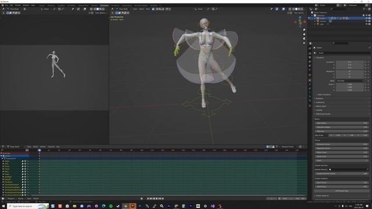372x209 pixels.
Task: Click the dope sheet editor type icon
Action: pyautogui.click(x=3, y=147)
